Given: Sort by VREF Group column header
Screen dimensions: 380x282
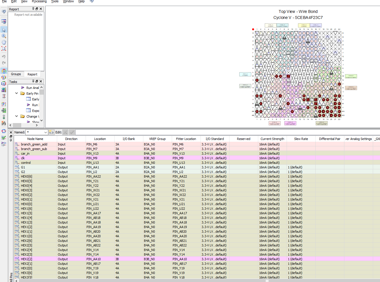Looking at the screenshot, I should coord(157,139).
